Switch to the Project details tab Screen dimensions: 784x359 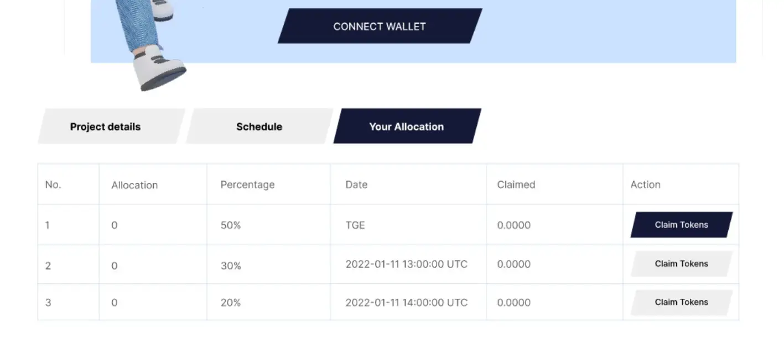coord(105,126)
